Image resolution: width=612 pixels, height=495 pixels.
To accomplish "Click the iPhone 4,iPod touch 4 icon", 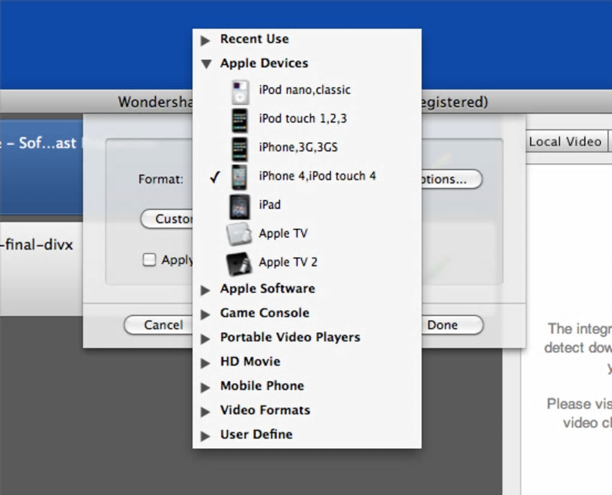I will 239,177.
